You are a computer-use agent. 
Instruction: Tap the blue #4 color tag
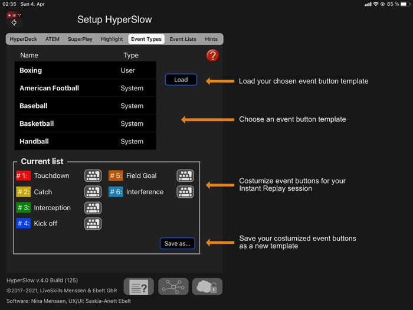[x=23, y=223]
